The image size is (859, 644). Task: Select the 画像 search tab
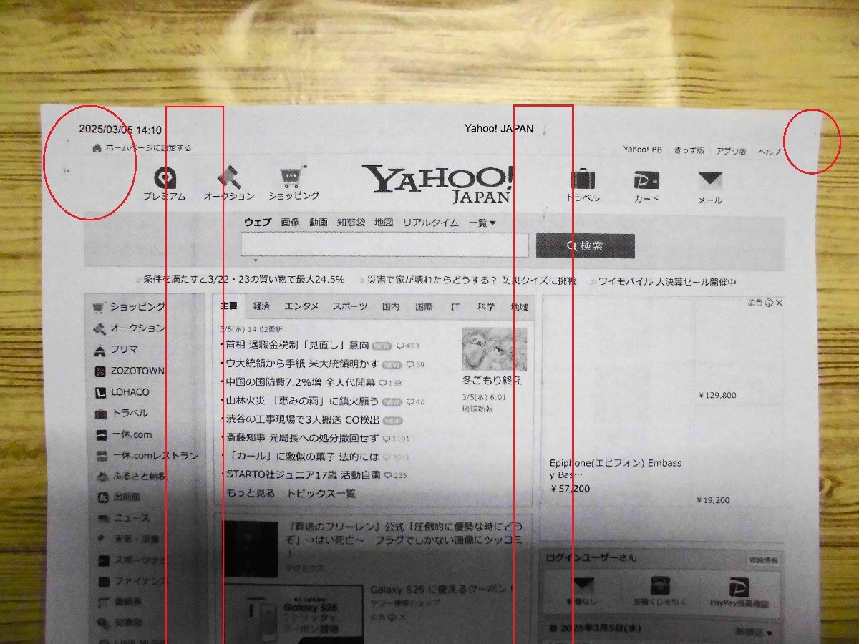(290, 223)
